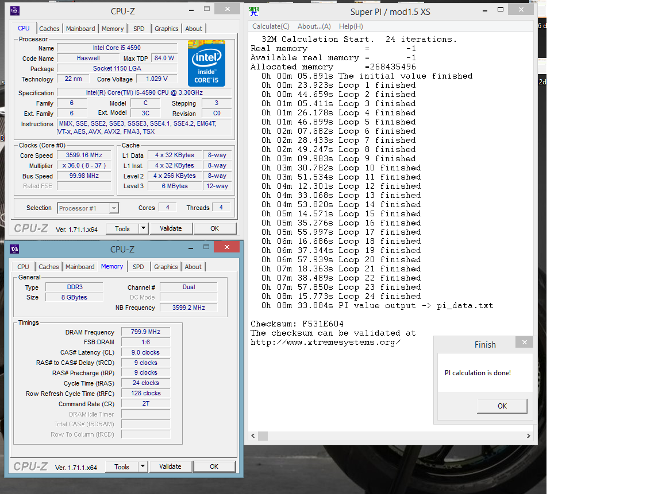
Task: Switch to CPU tab in bottom CPU-Z window
Action: click(23, 267)
